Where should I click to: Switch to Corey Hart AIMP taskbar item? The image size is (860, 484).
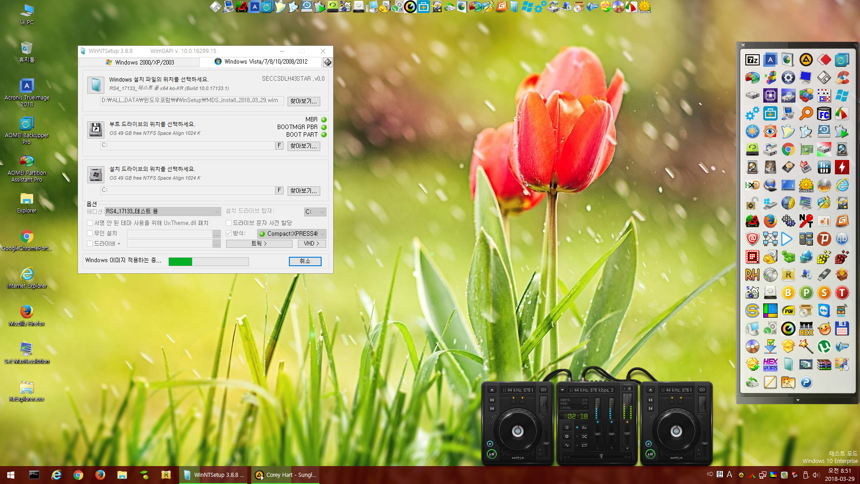285,475
